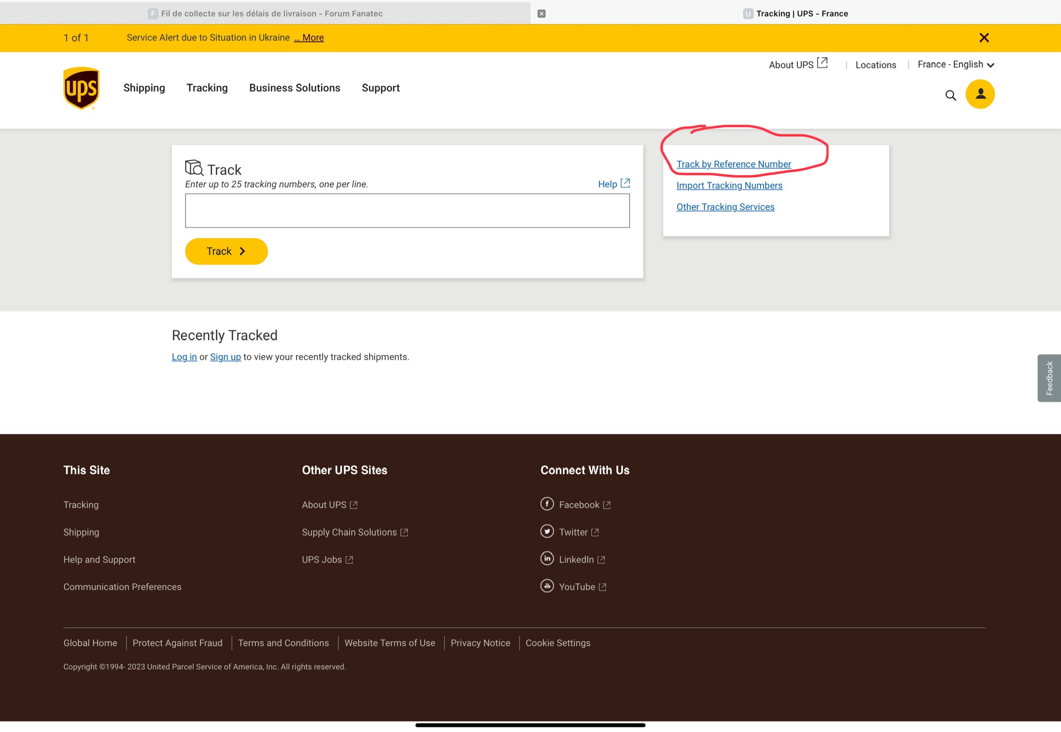This screenshot has width=1061, height=732.
Task: Open Track by Reference Number link
Action: click(733, 164)
